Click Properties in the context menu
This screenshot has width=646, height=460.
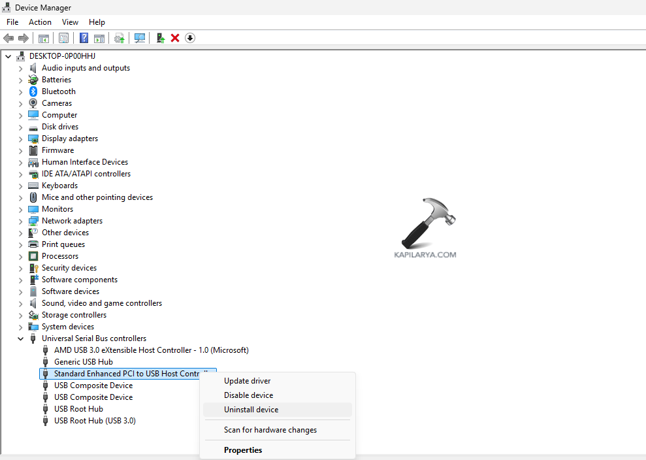243,450
